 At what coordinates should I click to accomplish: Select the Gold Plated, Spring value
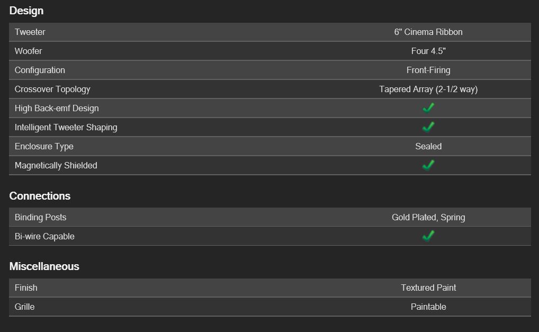click(428, 217)
